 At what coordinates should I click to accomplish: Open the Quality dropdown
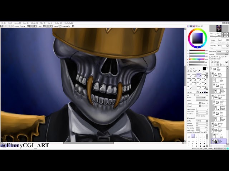tap(202, 121)
